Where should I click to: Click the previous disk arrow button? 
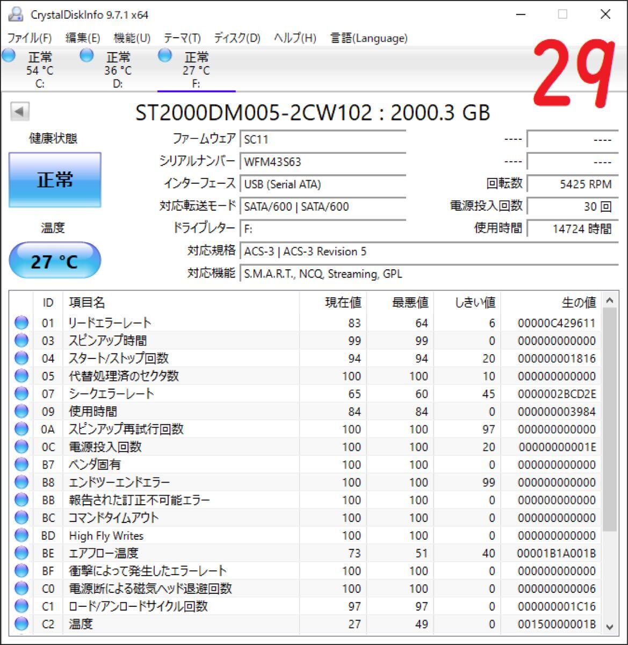(20, 112)
